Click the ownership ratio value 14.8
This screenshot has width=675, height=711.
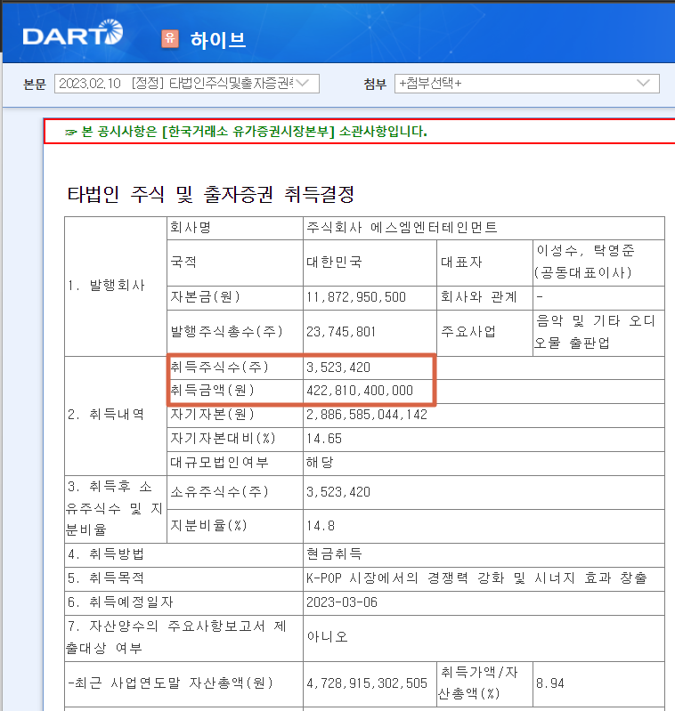pos(321,526)
